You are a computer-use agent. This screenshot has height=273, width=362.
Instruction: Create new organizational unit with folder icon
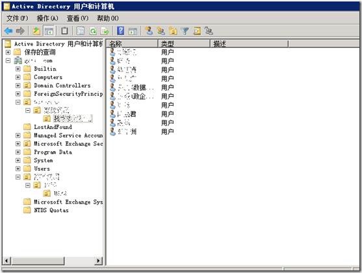(x=173, y=31)
